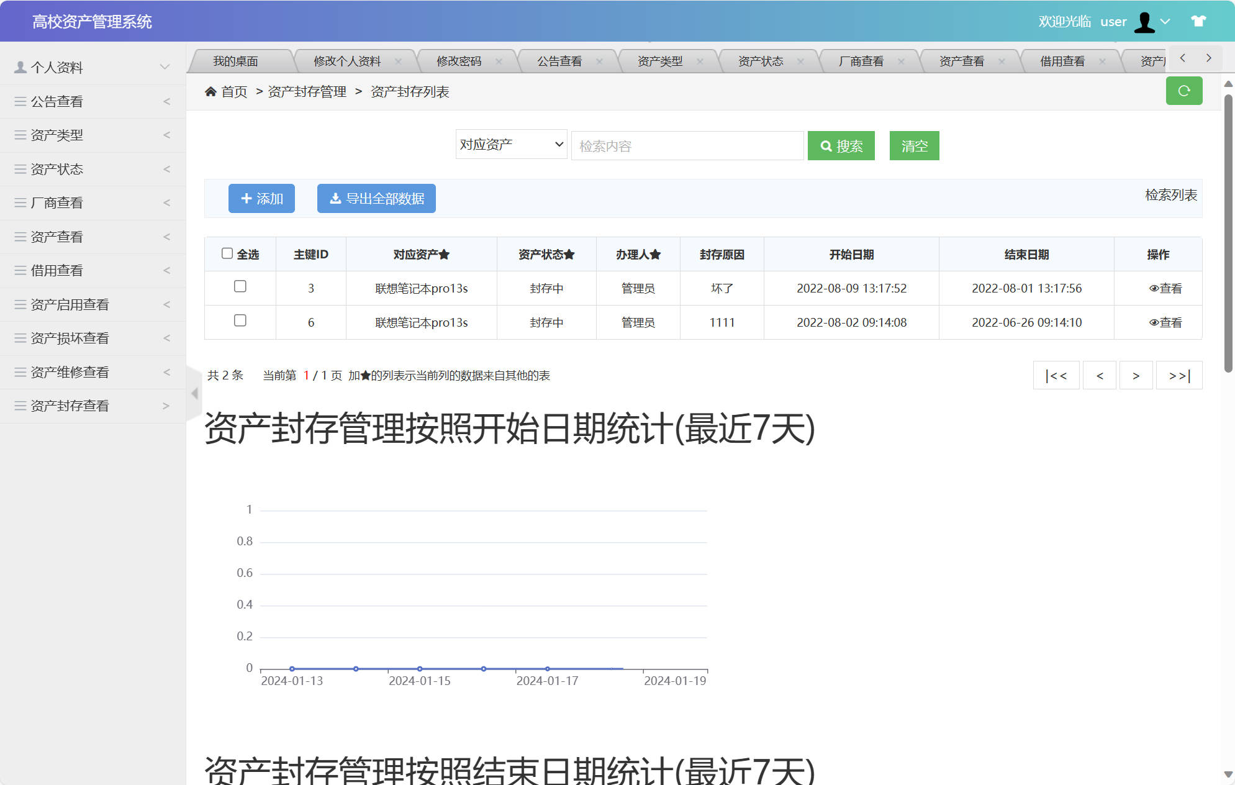The height and width of the screenshot is (785, 1235).
Task: Click the green refresh icon
Action: [1184, 91]
